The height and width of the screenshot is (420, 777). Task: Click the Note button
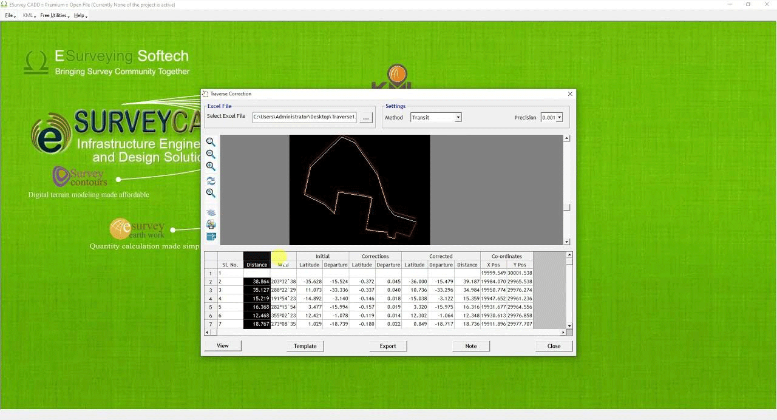click(x=471, y=346)
